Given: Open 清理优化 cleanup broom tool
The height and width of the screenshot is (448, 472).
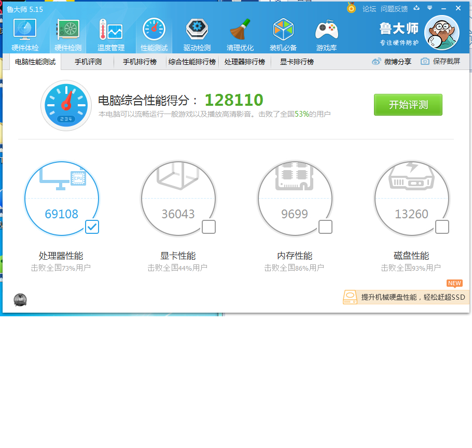Looking at the screenshot, I should (x=240, y=35).
